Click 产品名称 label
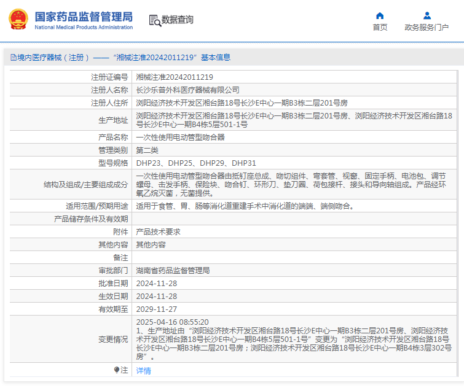 click(x=113, y=137)
